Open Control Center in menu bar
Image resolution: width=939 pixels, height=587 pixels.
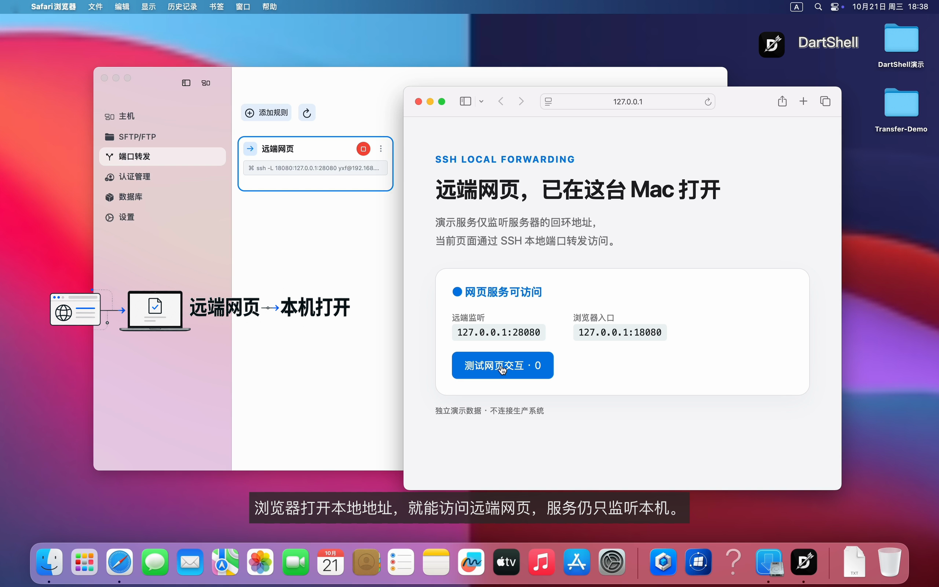[834, 7]
